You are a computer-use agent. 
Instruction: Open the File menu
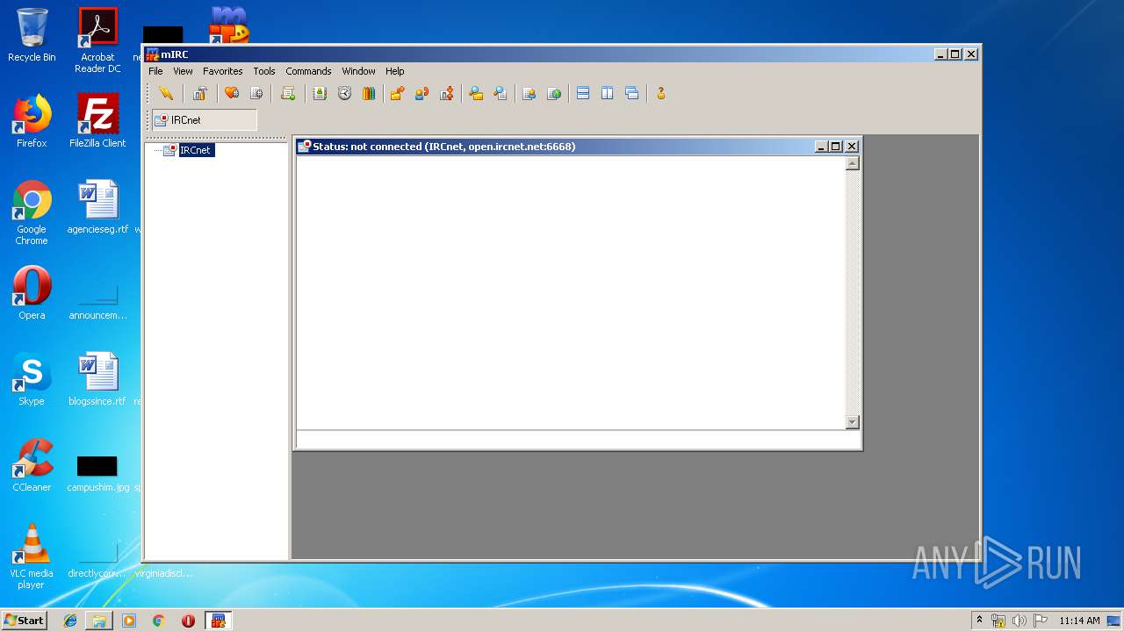155,71
